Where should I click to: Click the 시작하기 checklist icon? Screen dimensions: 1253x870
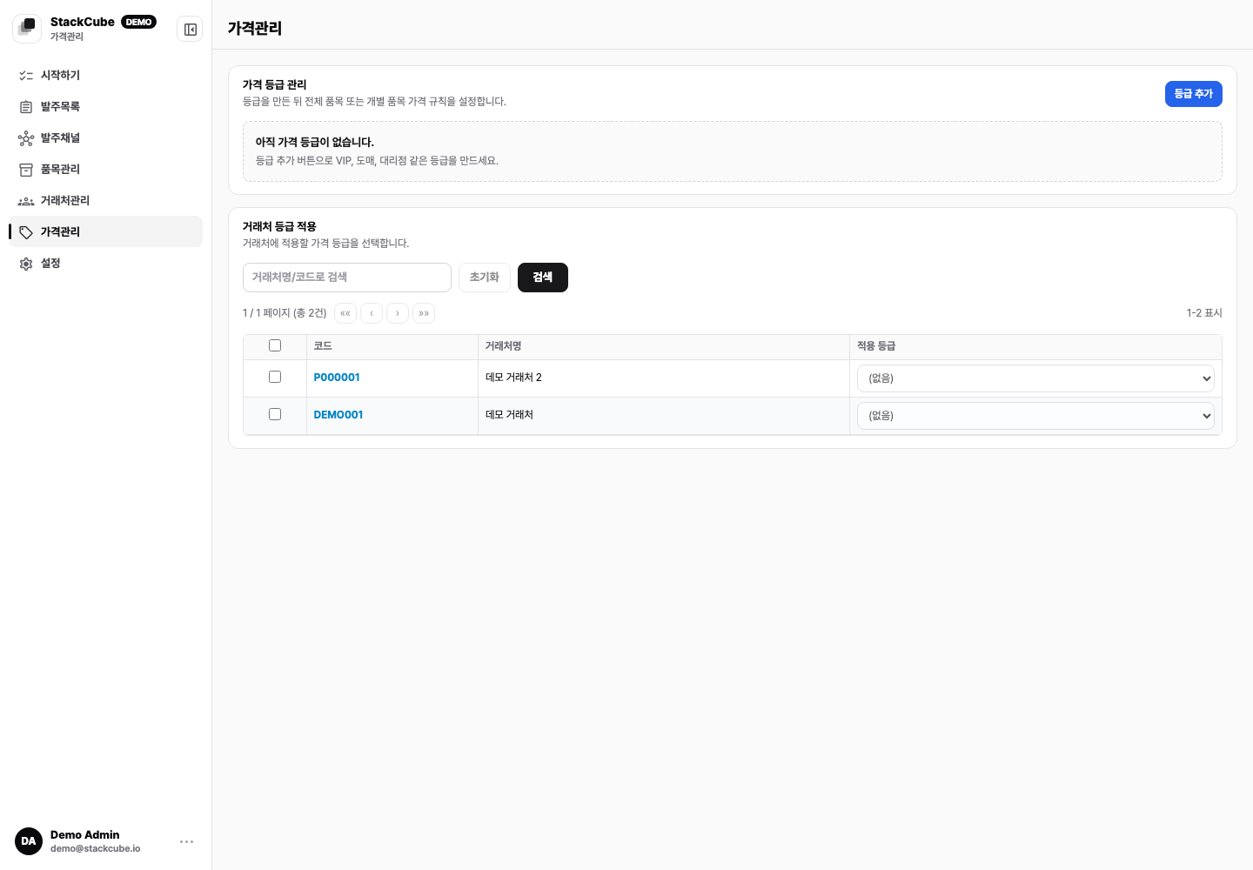click(26, 76)
